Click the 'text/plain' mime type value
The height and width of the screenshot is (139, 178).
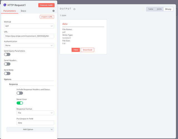click(x=67, y=38)
